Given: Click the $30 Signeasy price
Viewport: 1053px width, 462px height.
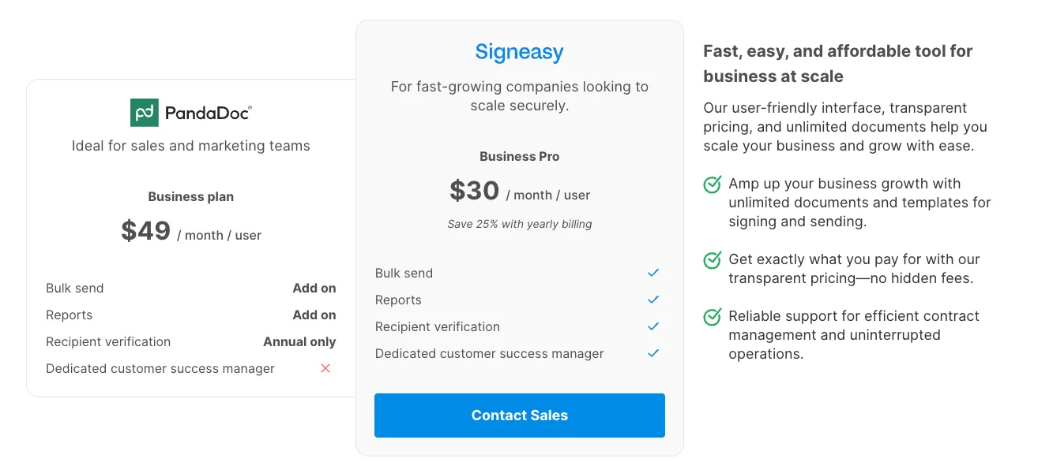Looking at the screenshot, I should tap(475, 191).
